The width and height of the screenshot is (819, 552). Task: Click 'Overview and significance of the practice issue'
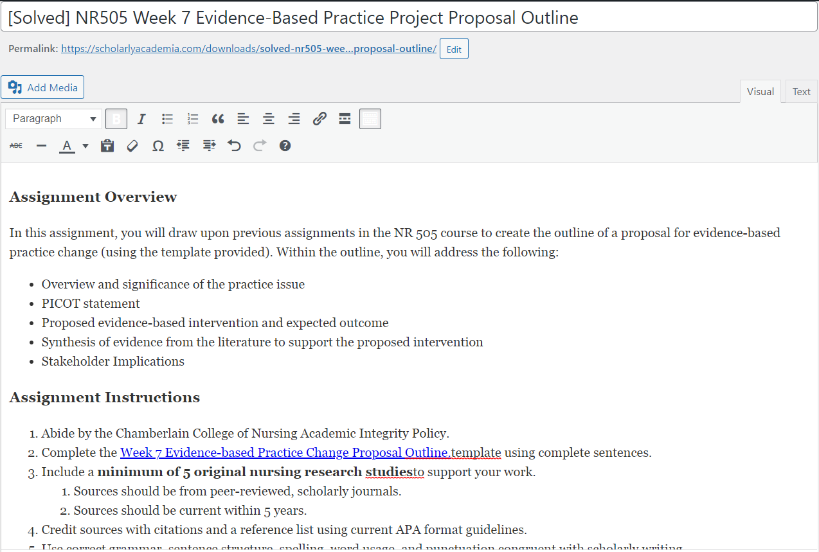point(173,284)
